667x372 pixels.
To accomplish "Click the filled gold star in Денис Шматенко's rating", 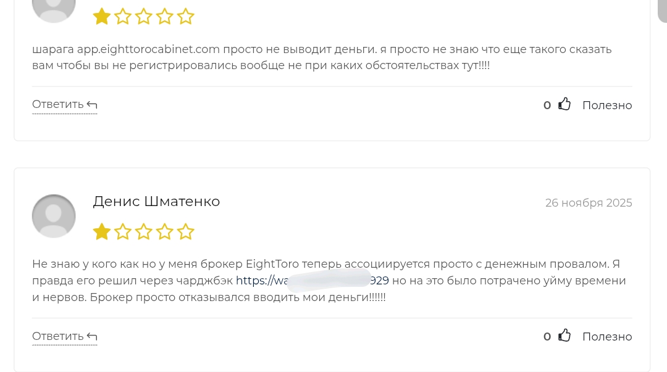I will coord(102,232).
